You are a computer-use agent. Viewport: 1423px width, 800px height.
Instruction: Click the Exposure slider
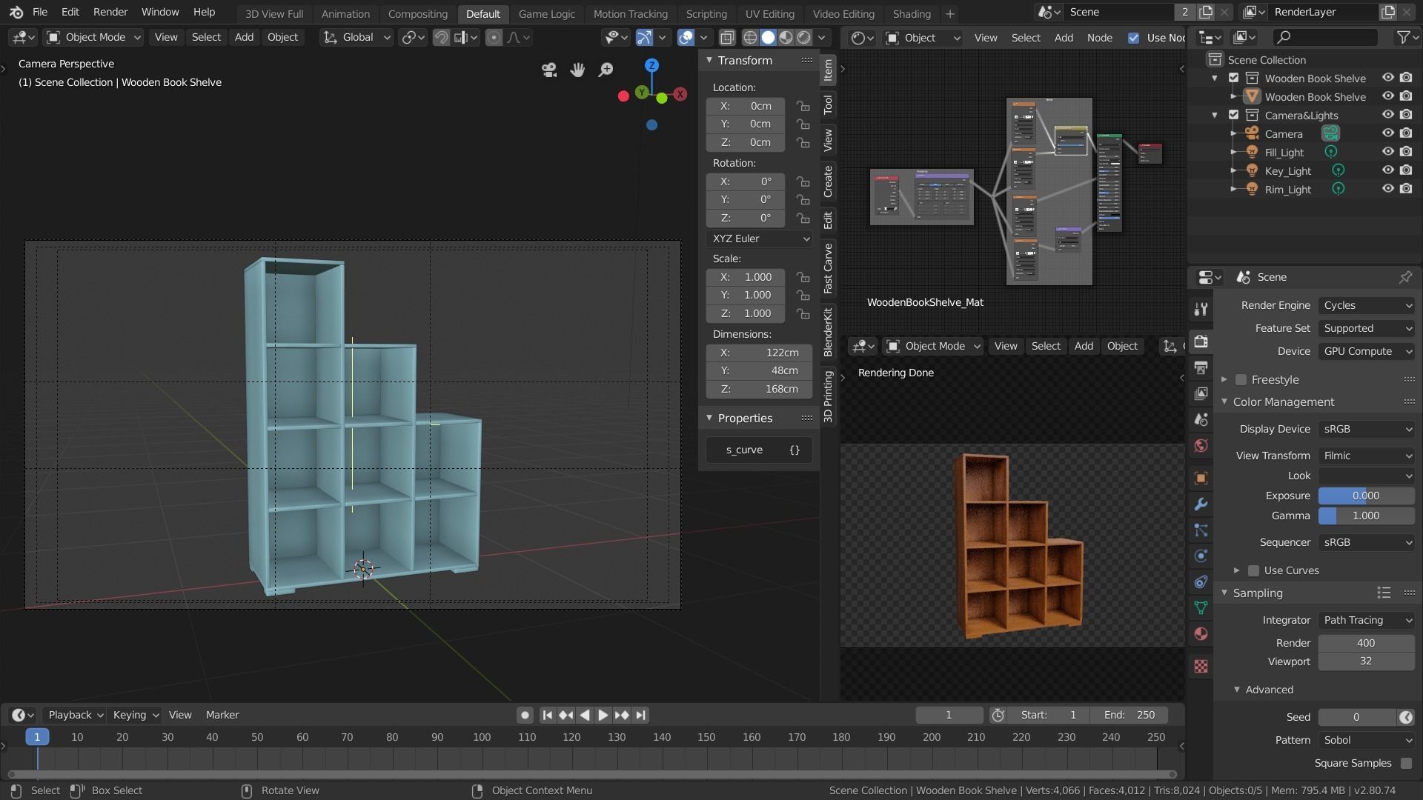pos(1366,496)
